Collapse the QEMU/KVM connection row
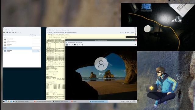Image resolution: width=195 pixels, height=110 pixels. (6, 37)
